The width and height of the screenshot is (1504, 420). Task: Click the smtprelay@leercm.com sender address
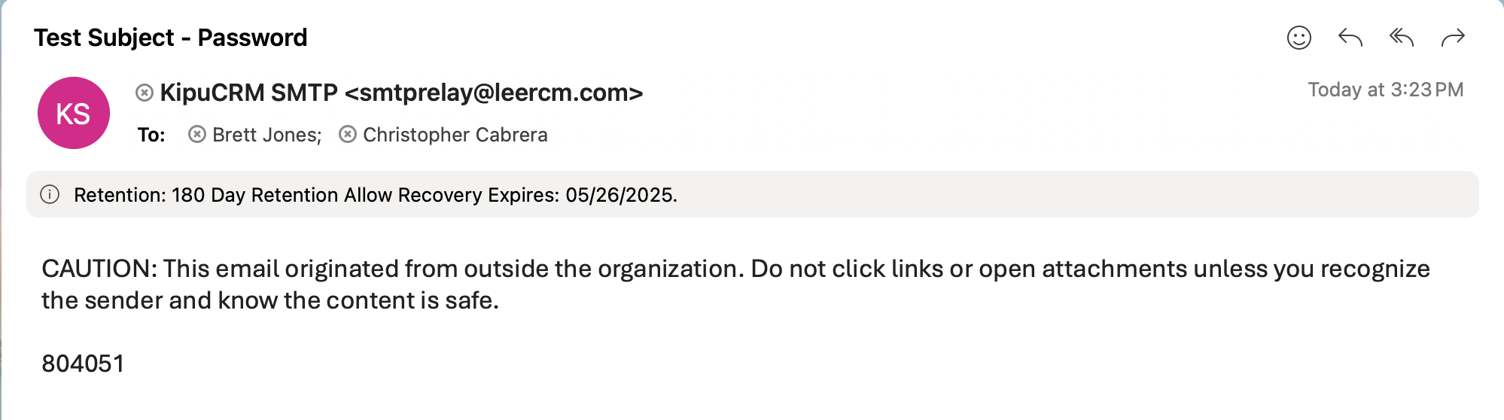[x=494, y=93]
